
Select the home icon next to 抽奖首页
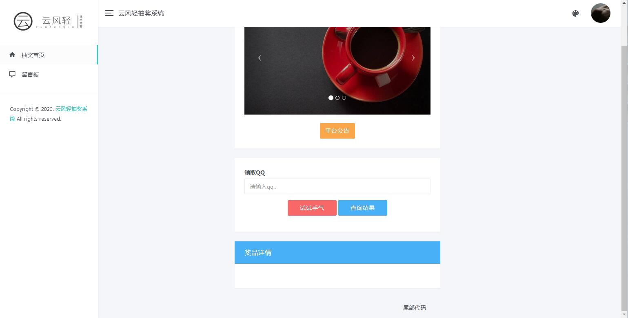pos(12,55)
